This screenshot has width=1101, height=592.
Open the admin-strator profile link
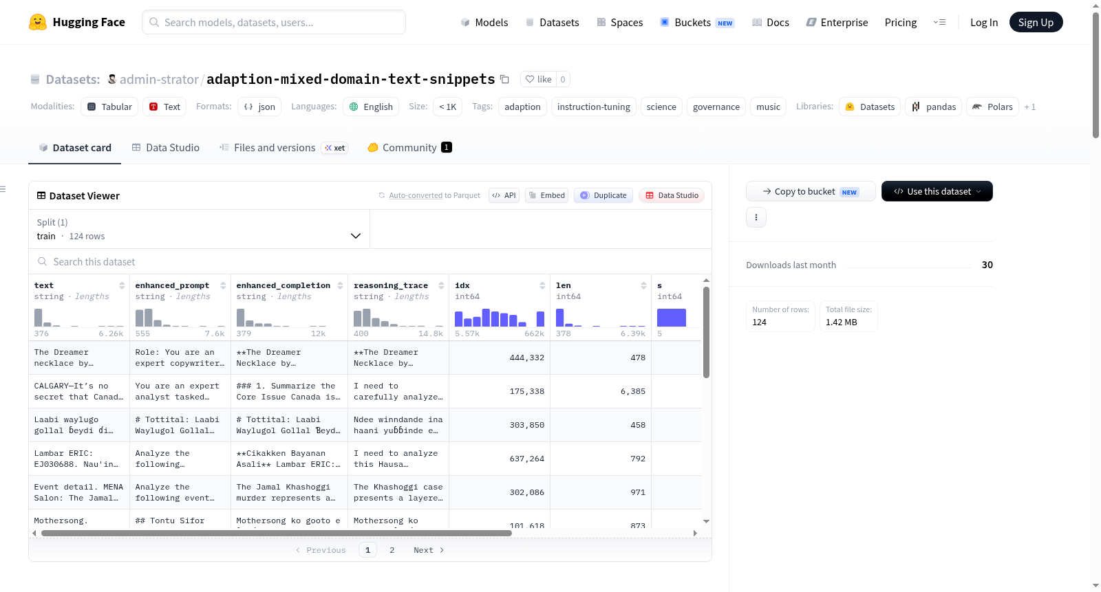159,79
